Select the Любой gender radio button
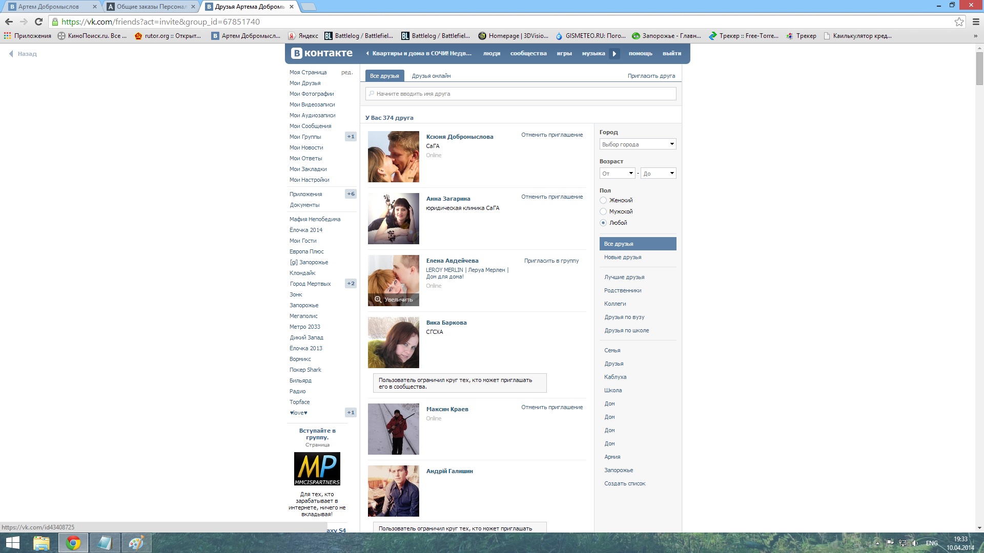984x553 pixels. pos(603,223)
